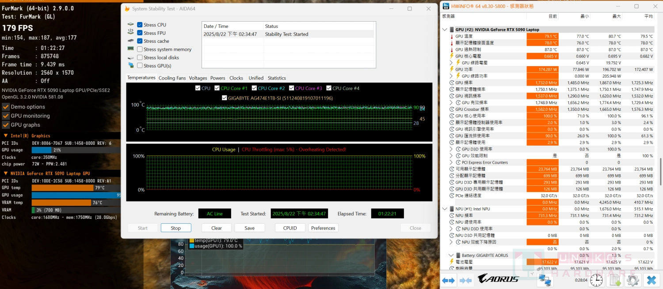The image size is (663, 289).
Task: Open HWiNFO settings gear icon
Action: click(633, 280)
